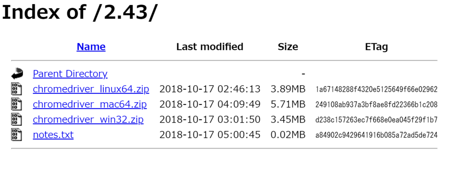Open the notes.txt file link
The image size is (462, 182).
(53, 135)
